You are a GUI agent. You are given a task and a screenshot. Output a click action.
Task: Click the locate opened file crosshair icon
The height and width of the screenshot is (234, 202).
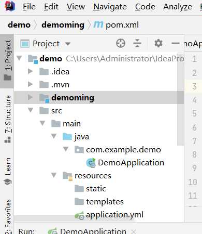tap(121, 43)
